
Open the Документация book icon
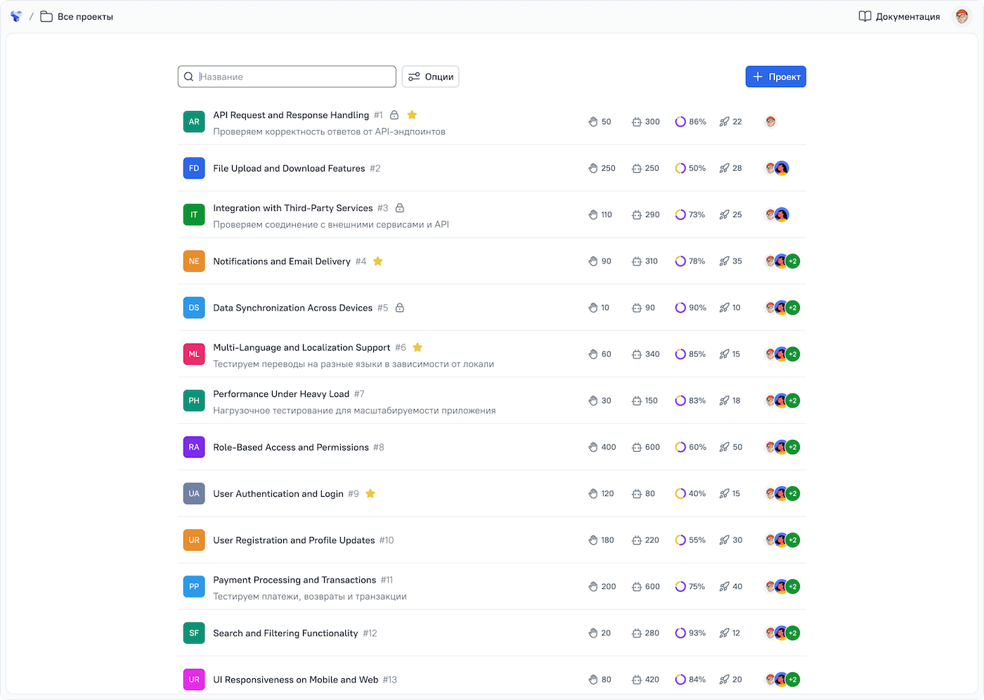click(864, 15)
